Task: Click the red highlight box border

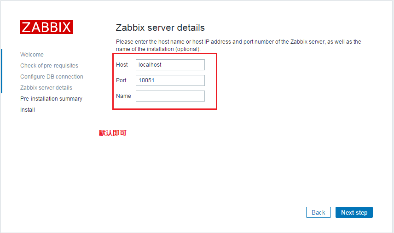Action: click(x=216, y=82)
